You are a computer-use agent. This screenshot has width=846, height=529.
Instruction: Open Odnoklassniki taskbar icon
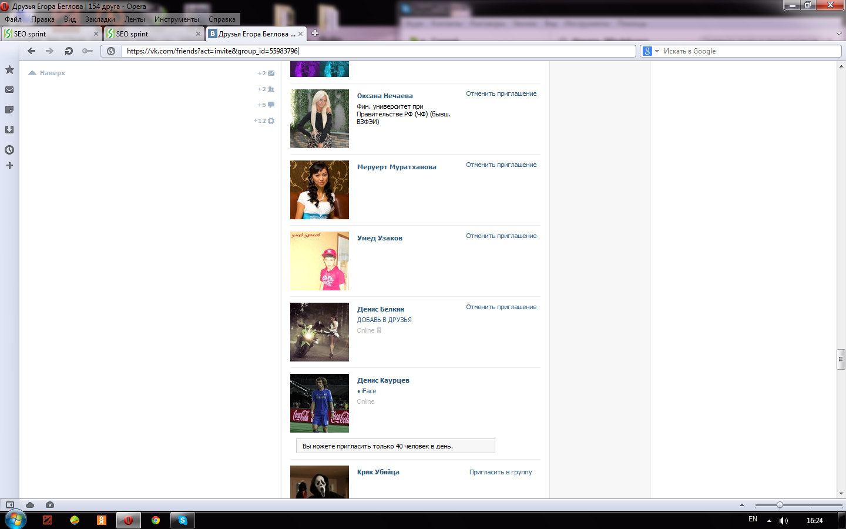(x=102, y=520)
